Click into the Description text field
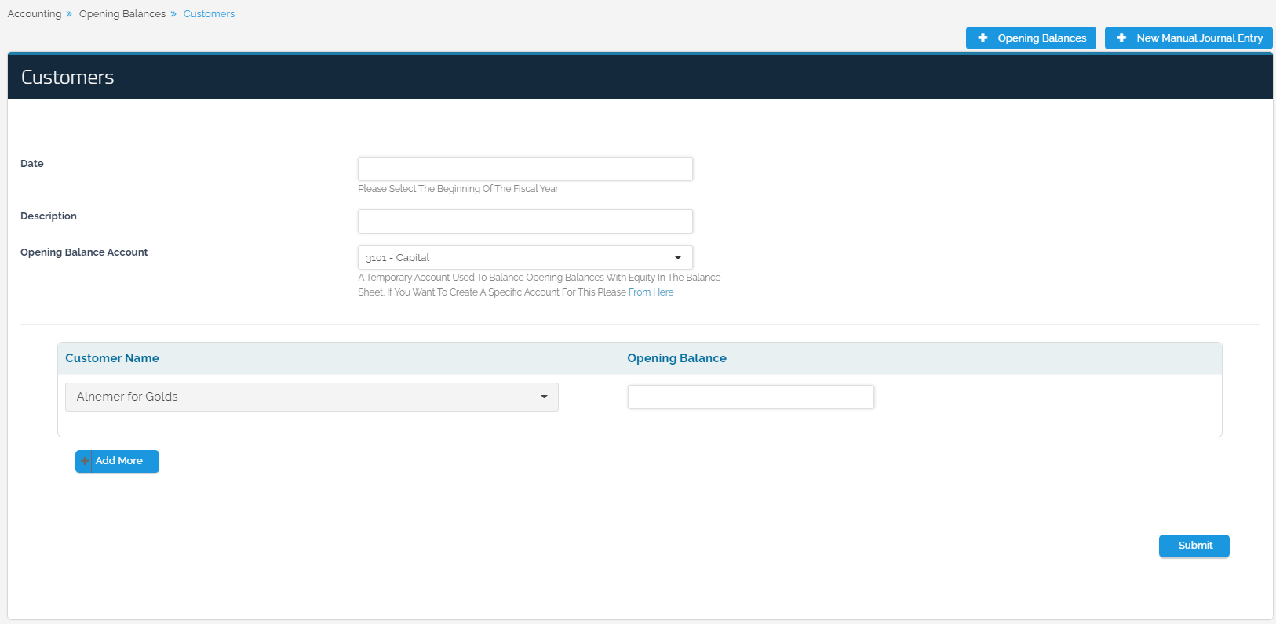 [524, 221]
